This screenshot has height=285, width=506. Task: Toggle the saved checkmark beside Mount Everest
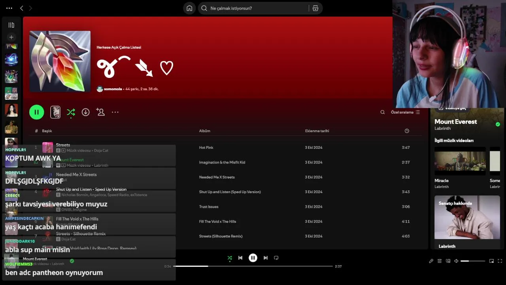point(498,124)
